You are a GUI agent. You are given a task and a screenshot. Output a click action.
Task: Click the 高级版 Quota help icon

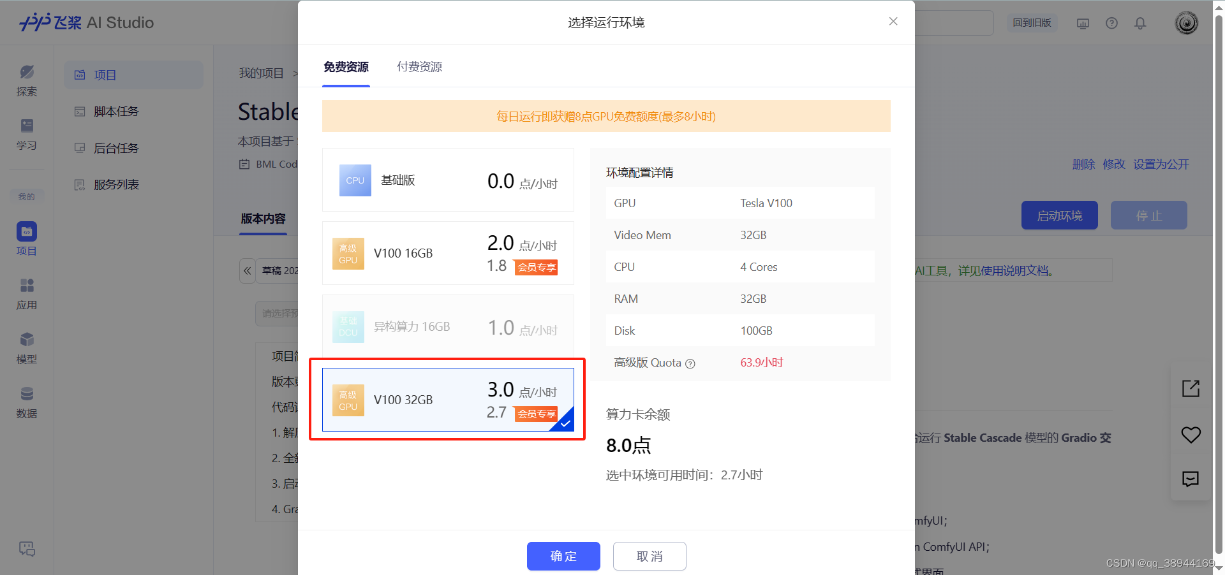pos(690,363)
